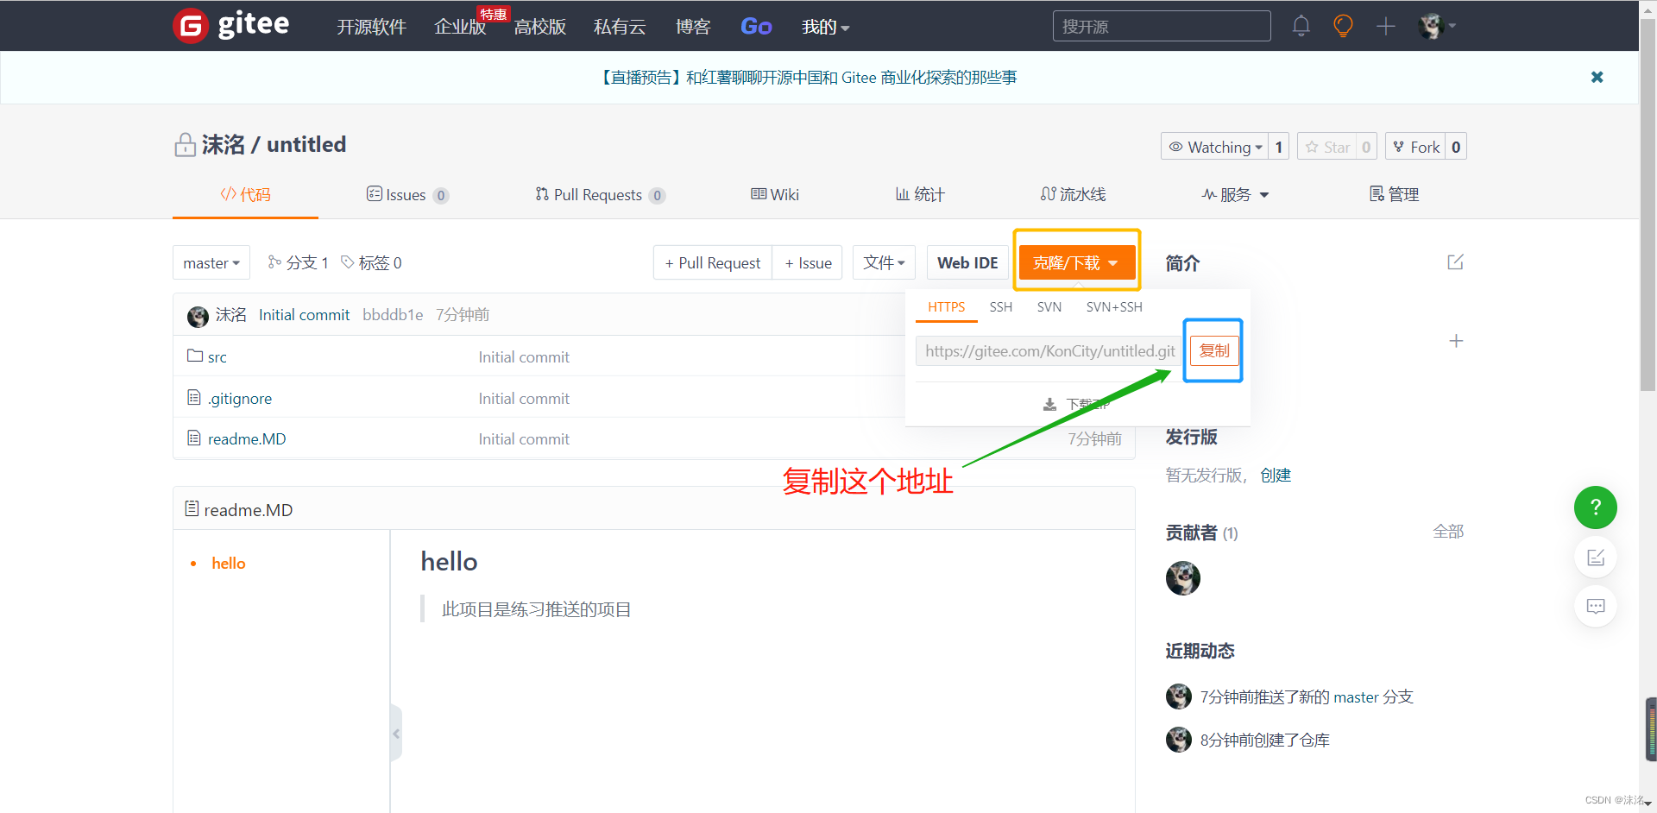Screen dimensions: 1657x813
Task: Open the user avatar menu
Action: [x=1437, y=26]
